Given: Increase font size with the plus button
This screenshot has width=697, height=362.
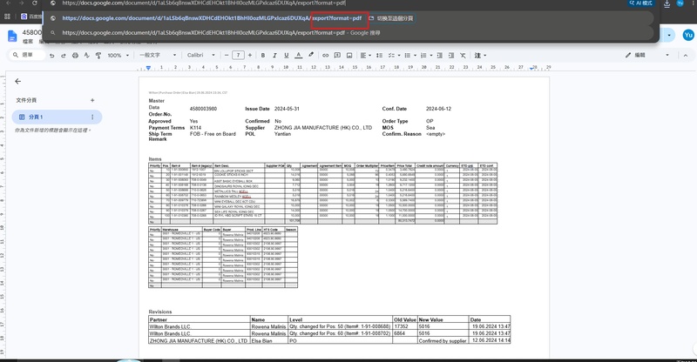Looking at the screenshot, I should coord(250,55).
